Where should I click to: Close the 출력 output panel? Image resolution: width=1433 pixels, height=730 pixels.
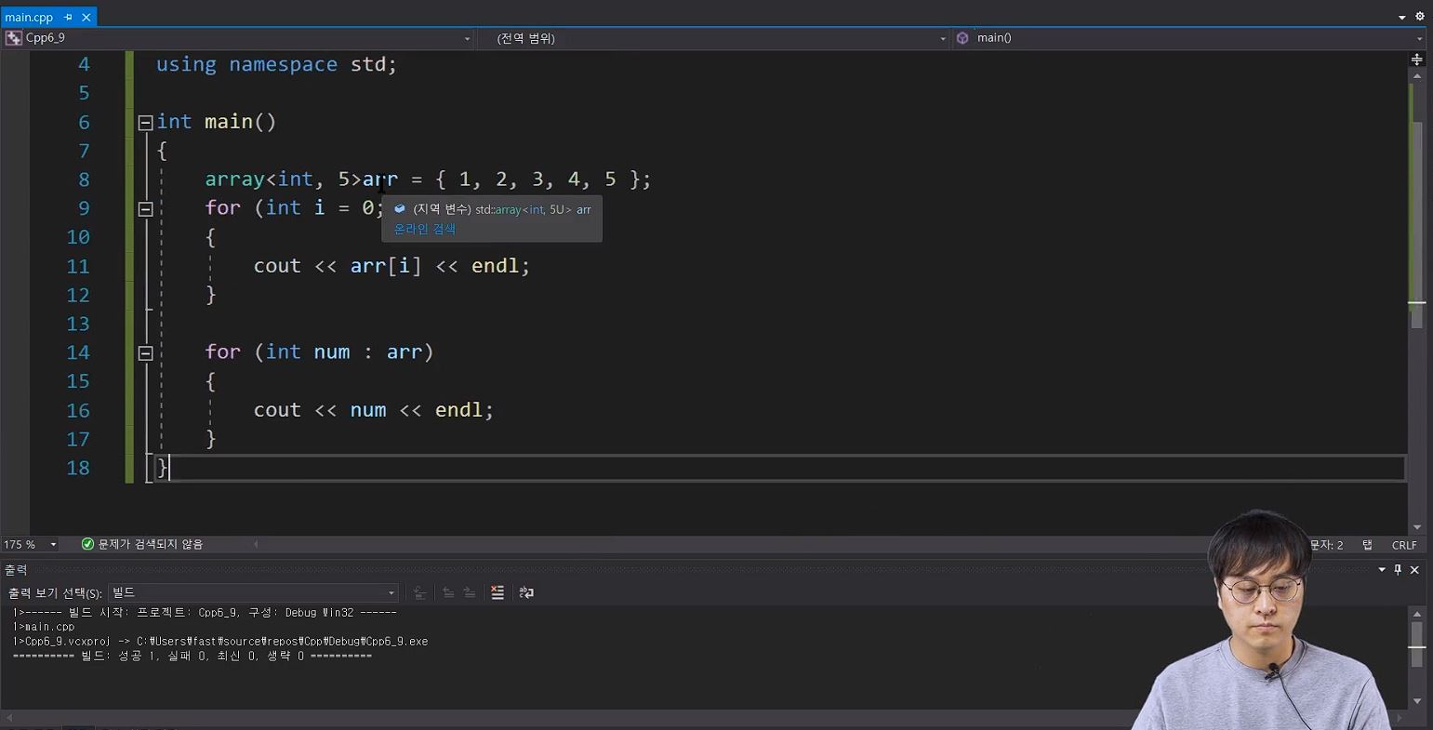[1414, 570]
